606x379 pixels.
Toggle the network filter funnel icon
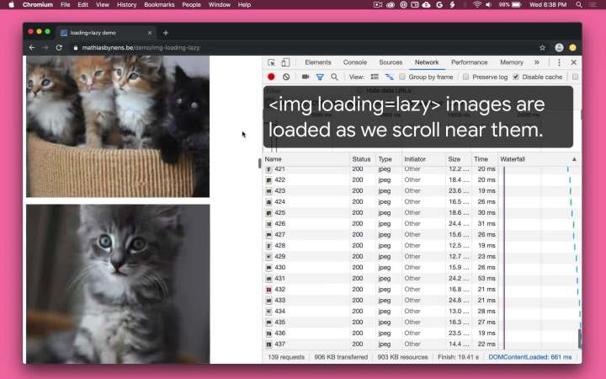(320, 77)
